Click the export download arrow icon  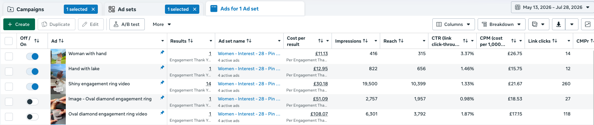tap(559, 24)
